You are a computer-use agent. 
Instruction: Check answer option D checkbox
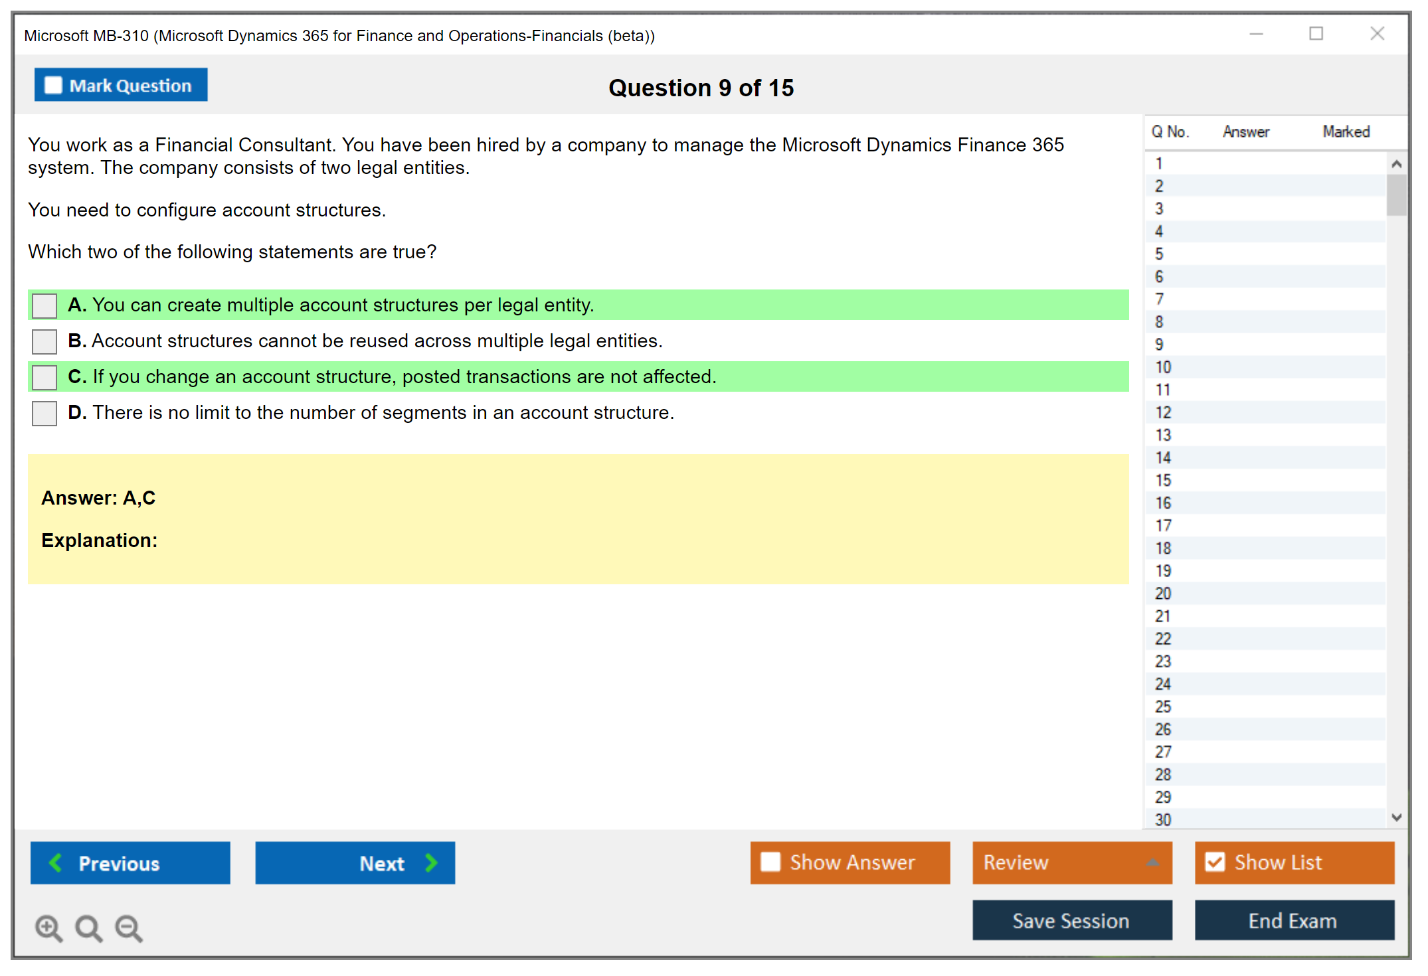click(45, 413)
